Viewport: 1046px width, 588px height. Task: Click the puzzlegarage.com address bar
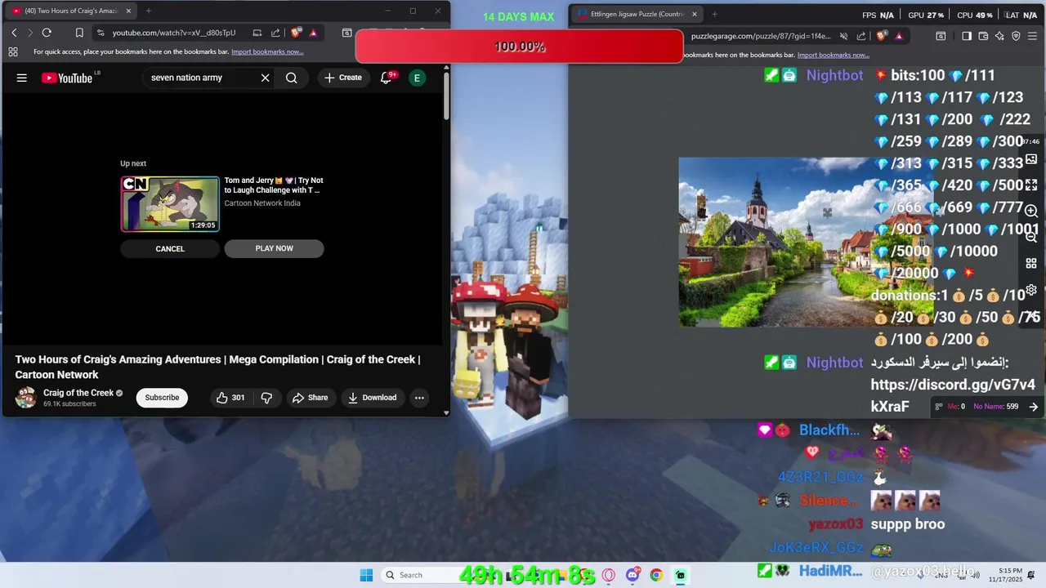coord(760,36)
